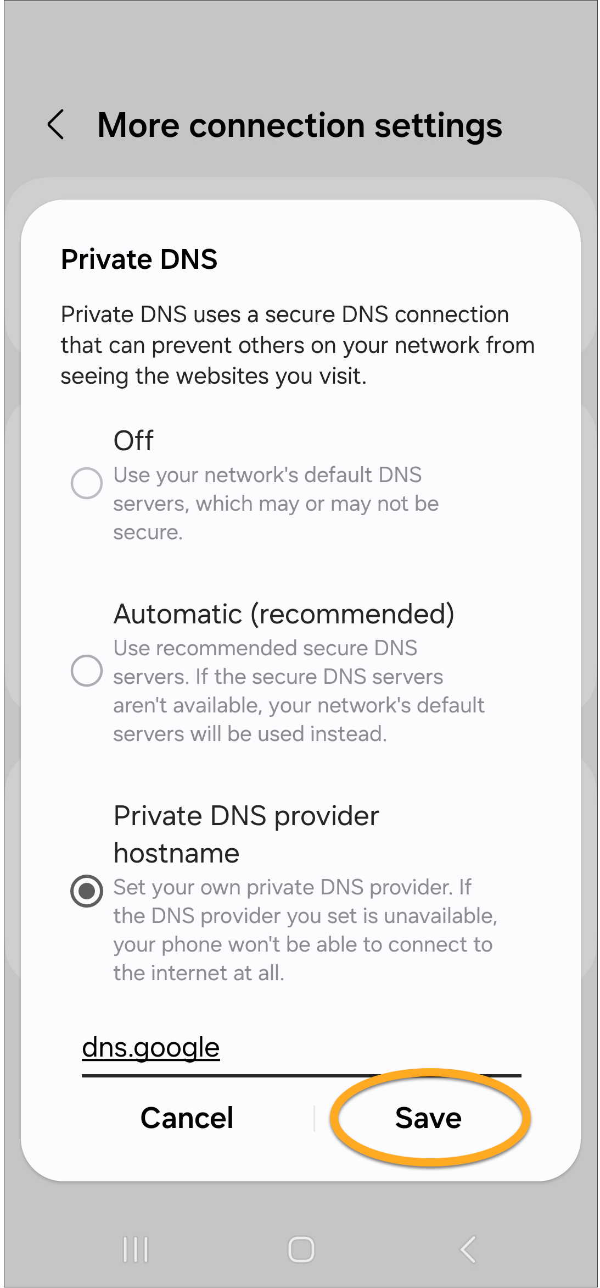Screen dimensions: 600x1288
Task: Choose the Automatic (recommended) radio button
Action: 87,671
